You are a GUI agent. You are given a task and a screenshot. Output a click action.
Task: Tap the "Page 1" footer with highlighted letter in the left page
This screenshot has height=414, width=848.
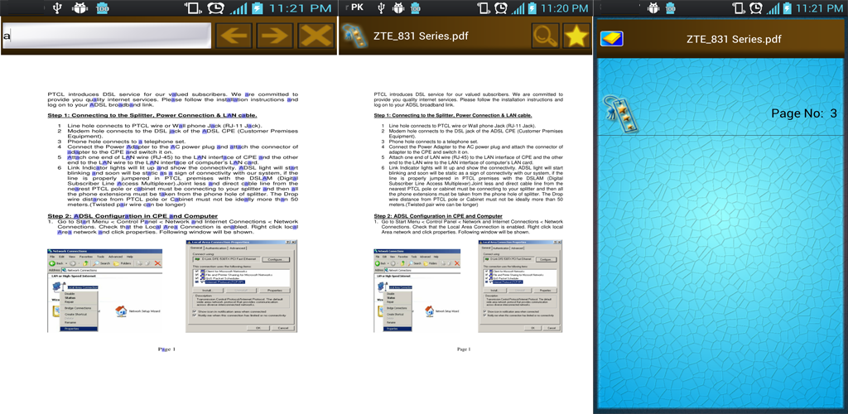(166, 349)
